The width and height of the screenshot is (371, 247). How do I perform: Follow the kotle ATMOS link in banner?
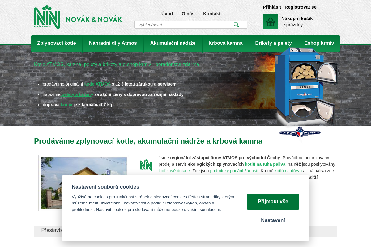[97, 84]
